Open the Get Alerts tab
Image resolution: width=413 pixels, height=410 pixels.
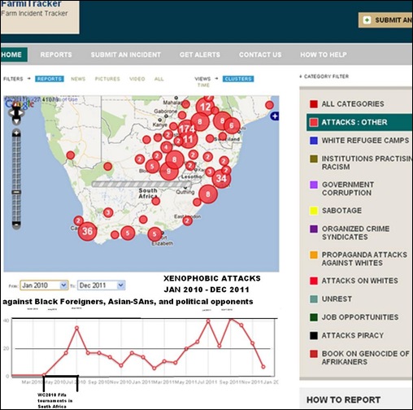tap(200, 55)
